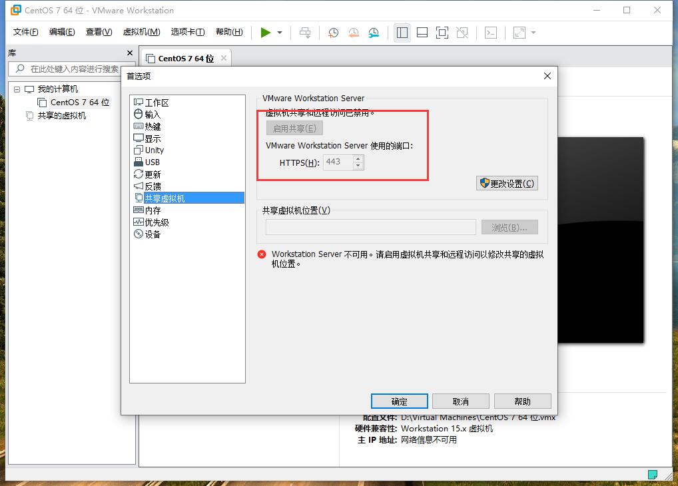Open the 帮助(H) menu
Screen dimensions: 678x486
pyautogui.click(x=229, y=32)
